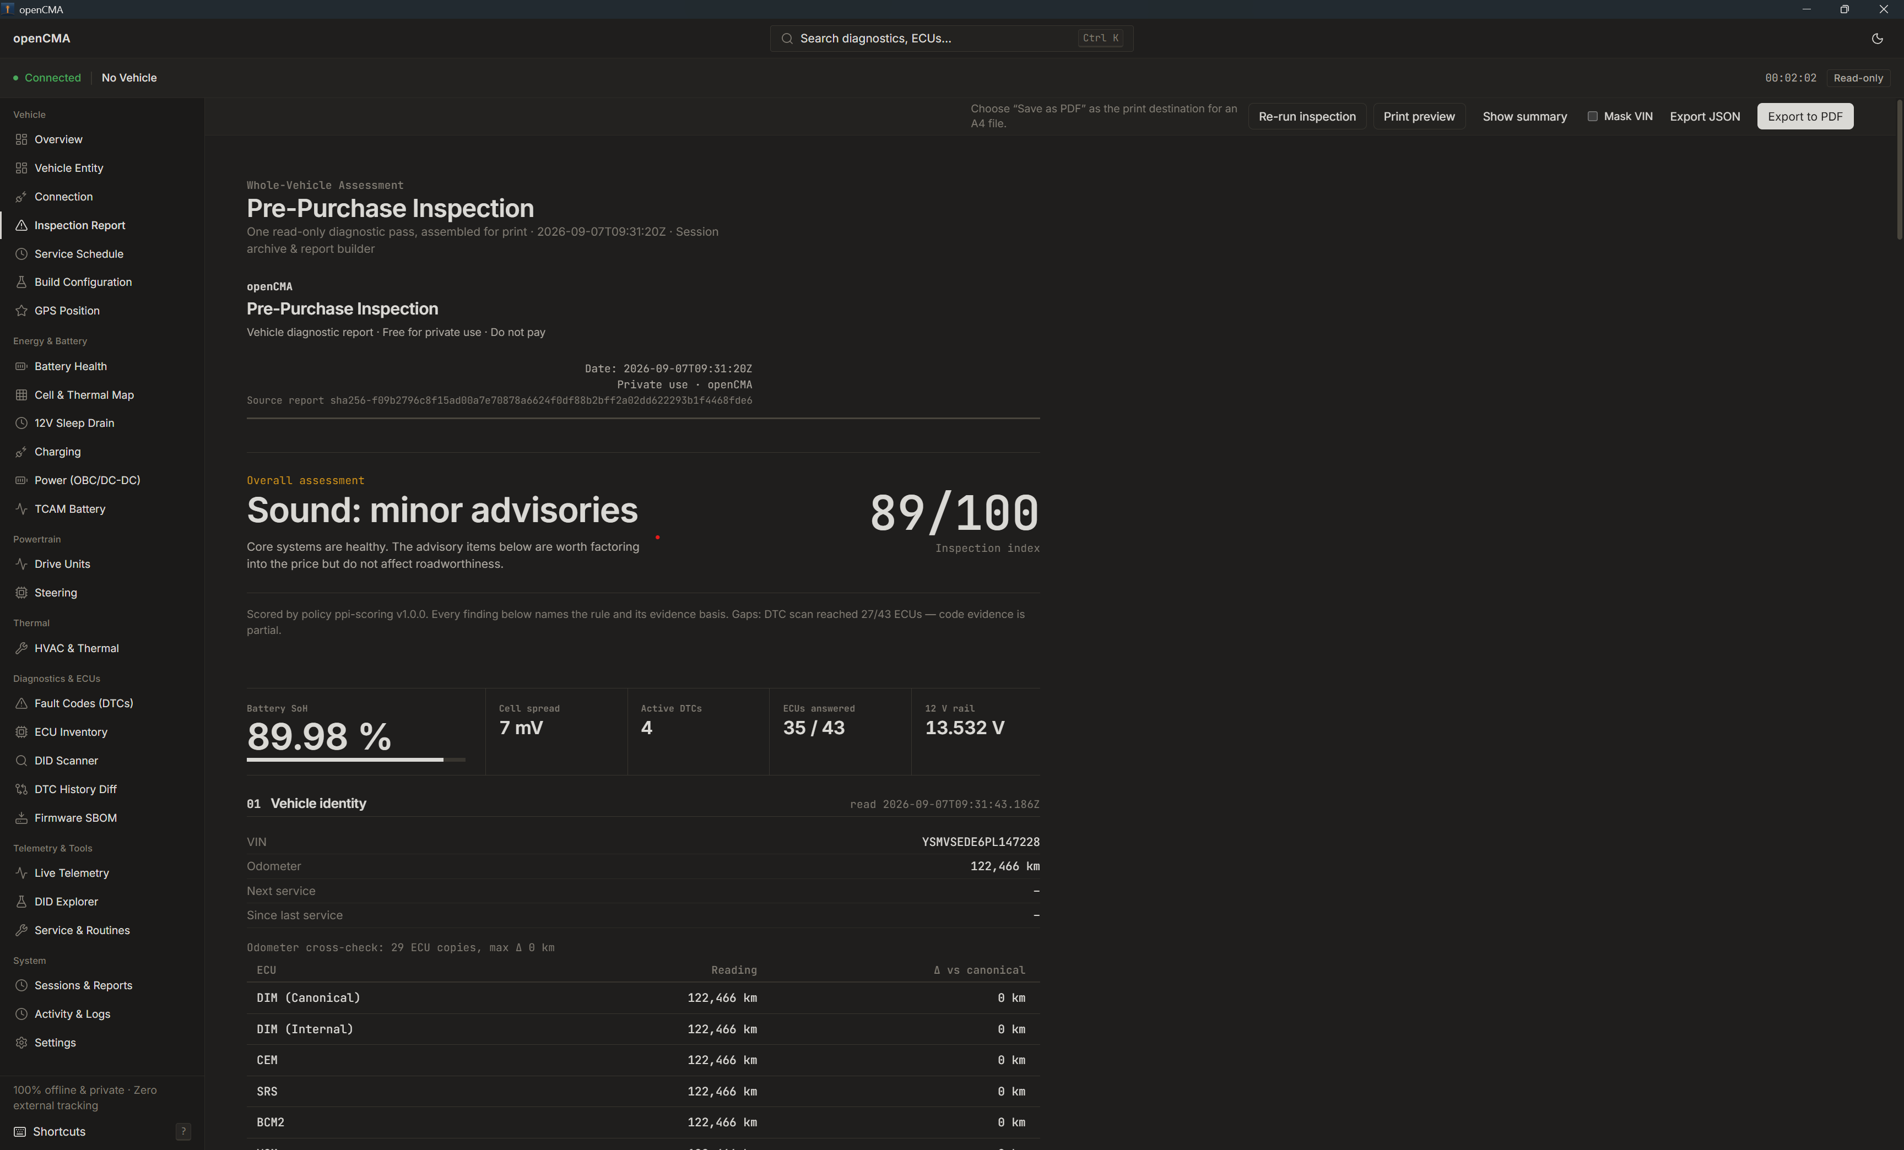Click the Power (OBC/DC-DC) icon
The image size is (1904, 1150).
click(21, 480)
